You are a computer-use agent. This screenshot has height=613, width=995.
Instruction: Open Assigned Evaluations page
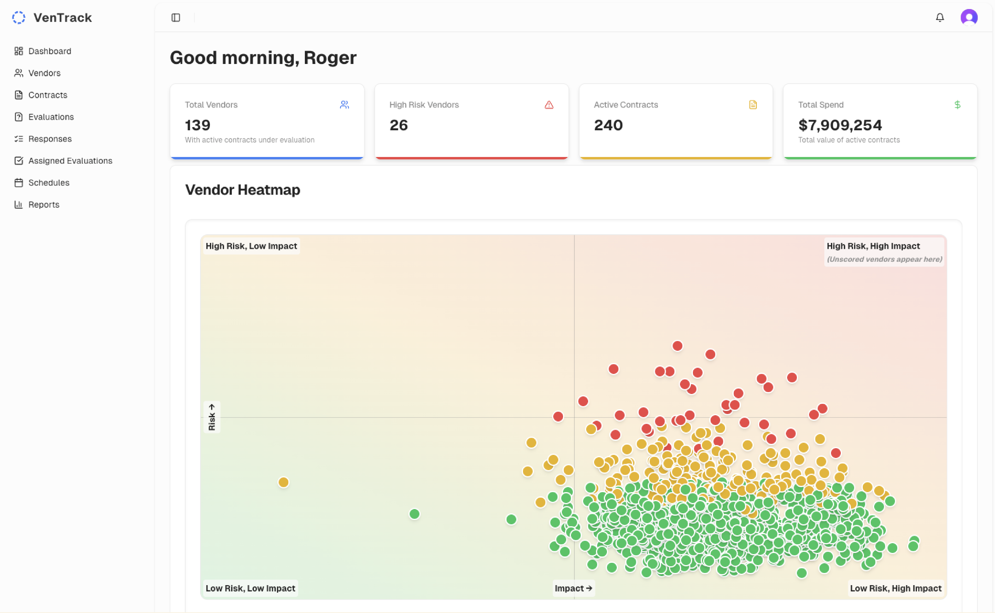point(70,161)
